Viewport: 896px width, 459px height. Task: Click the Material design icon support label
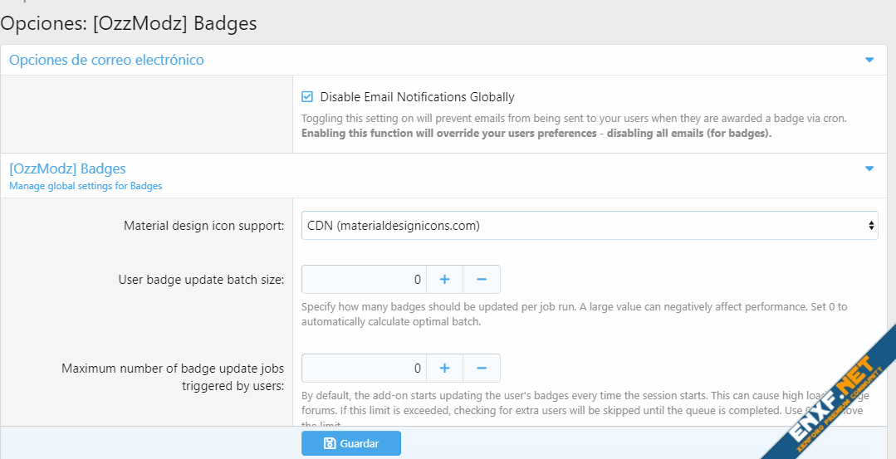click(203, 225)
